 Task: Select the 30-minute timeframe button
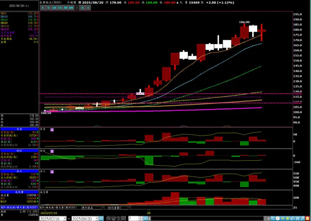[x=66, y=8]
